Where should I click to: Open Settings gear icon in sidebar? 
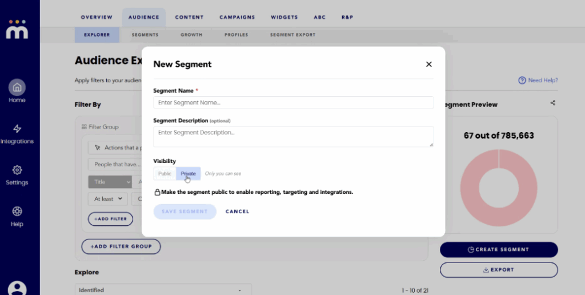(x=17, y=170)
